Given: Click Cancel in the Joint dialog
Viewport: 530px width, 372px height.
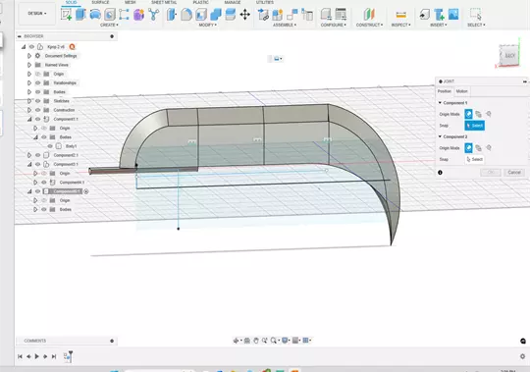Looking at the screenshot, I should 514,173.
